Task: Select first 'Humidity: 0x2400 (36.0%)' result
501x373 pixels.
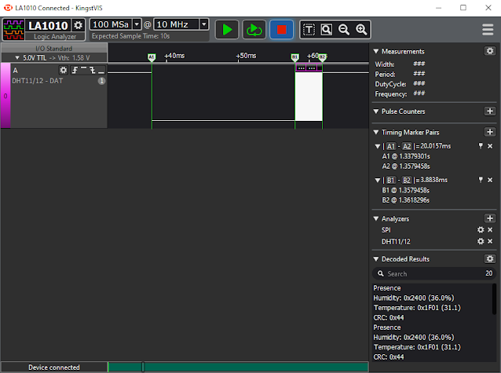Action: click(x=414, y=298)
